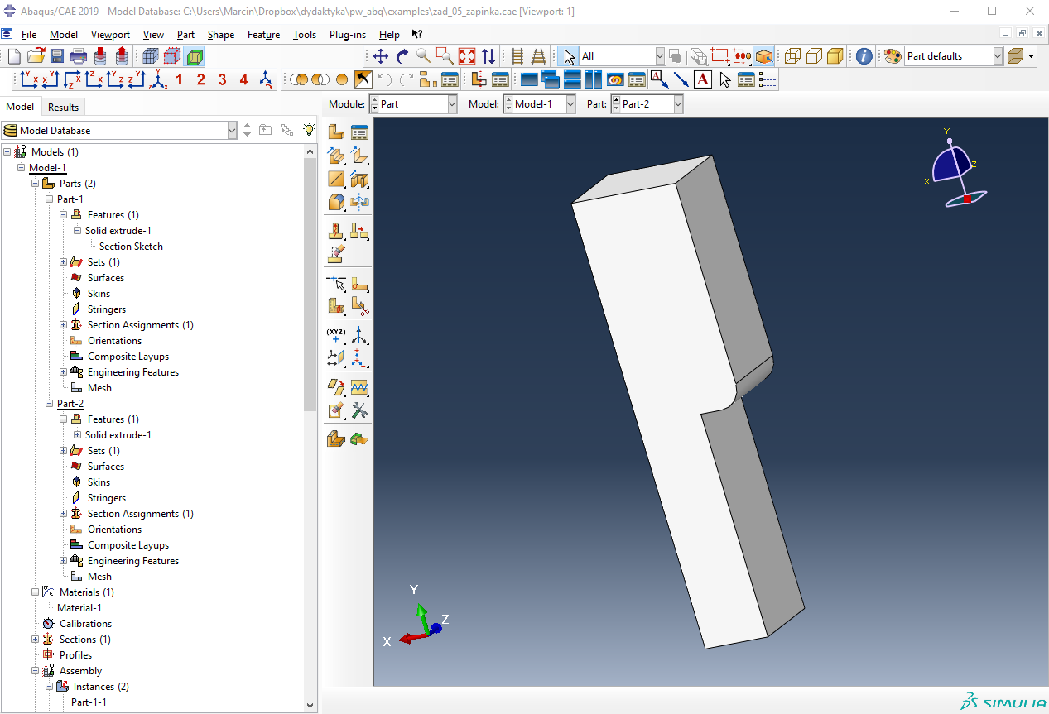Expand Solid extrude-1 under Part-2
The width and height of the screenshot is (1049, 714).
tap(78, 435)
